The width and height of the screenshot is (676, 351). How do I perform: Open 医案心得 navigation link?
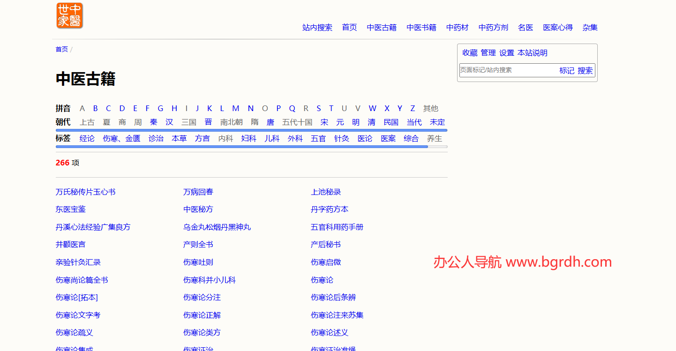click(557, 28)
